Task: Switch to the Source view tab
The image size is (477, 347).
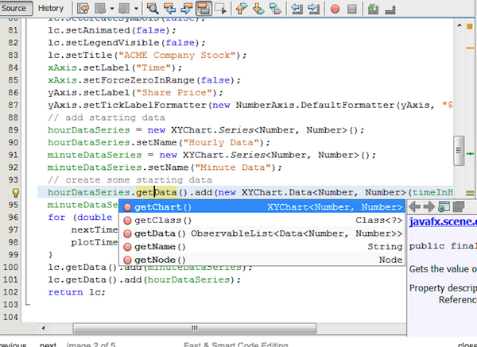Action: [x=15, y=8]
